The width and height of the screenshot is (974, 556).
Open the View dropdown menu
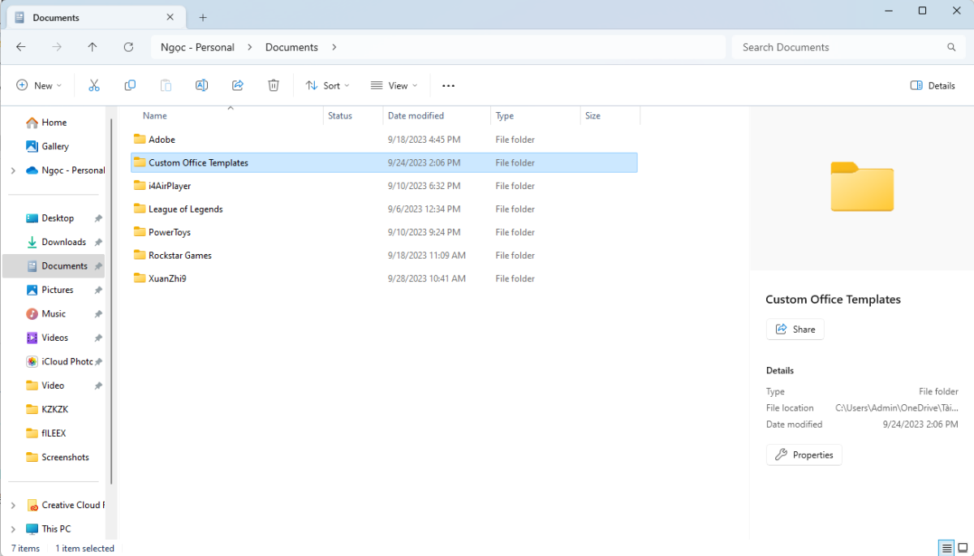[x=394, y=85]
